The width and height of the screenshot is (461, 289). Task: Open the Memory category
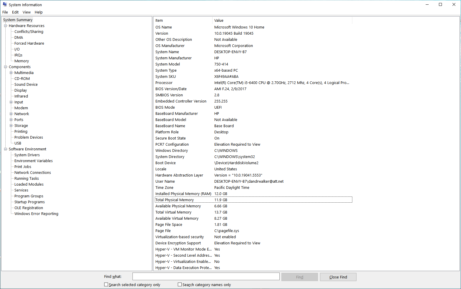tap(21, 61)
